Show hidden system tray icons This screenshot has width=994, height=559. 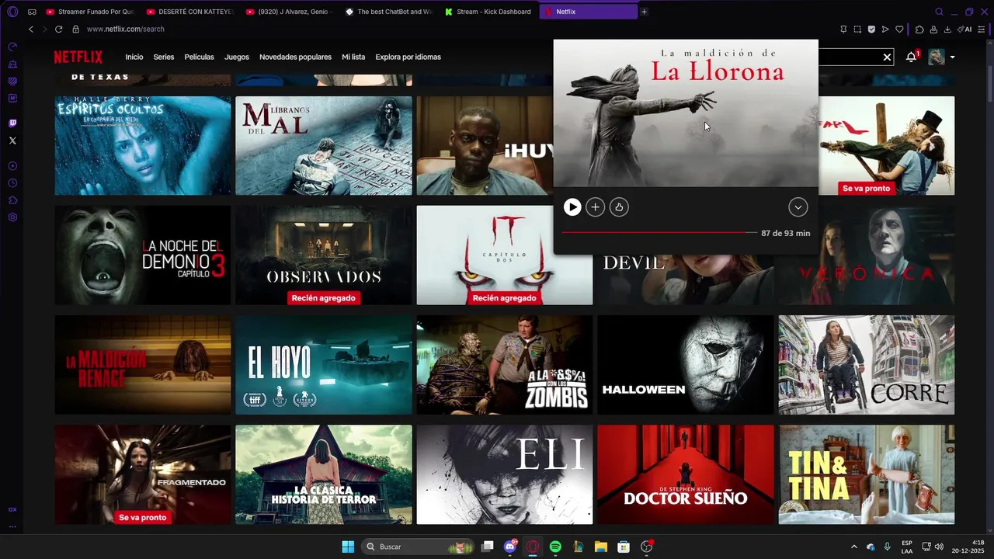click(854, 547)
